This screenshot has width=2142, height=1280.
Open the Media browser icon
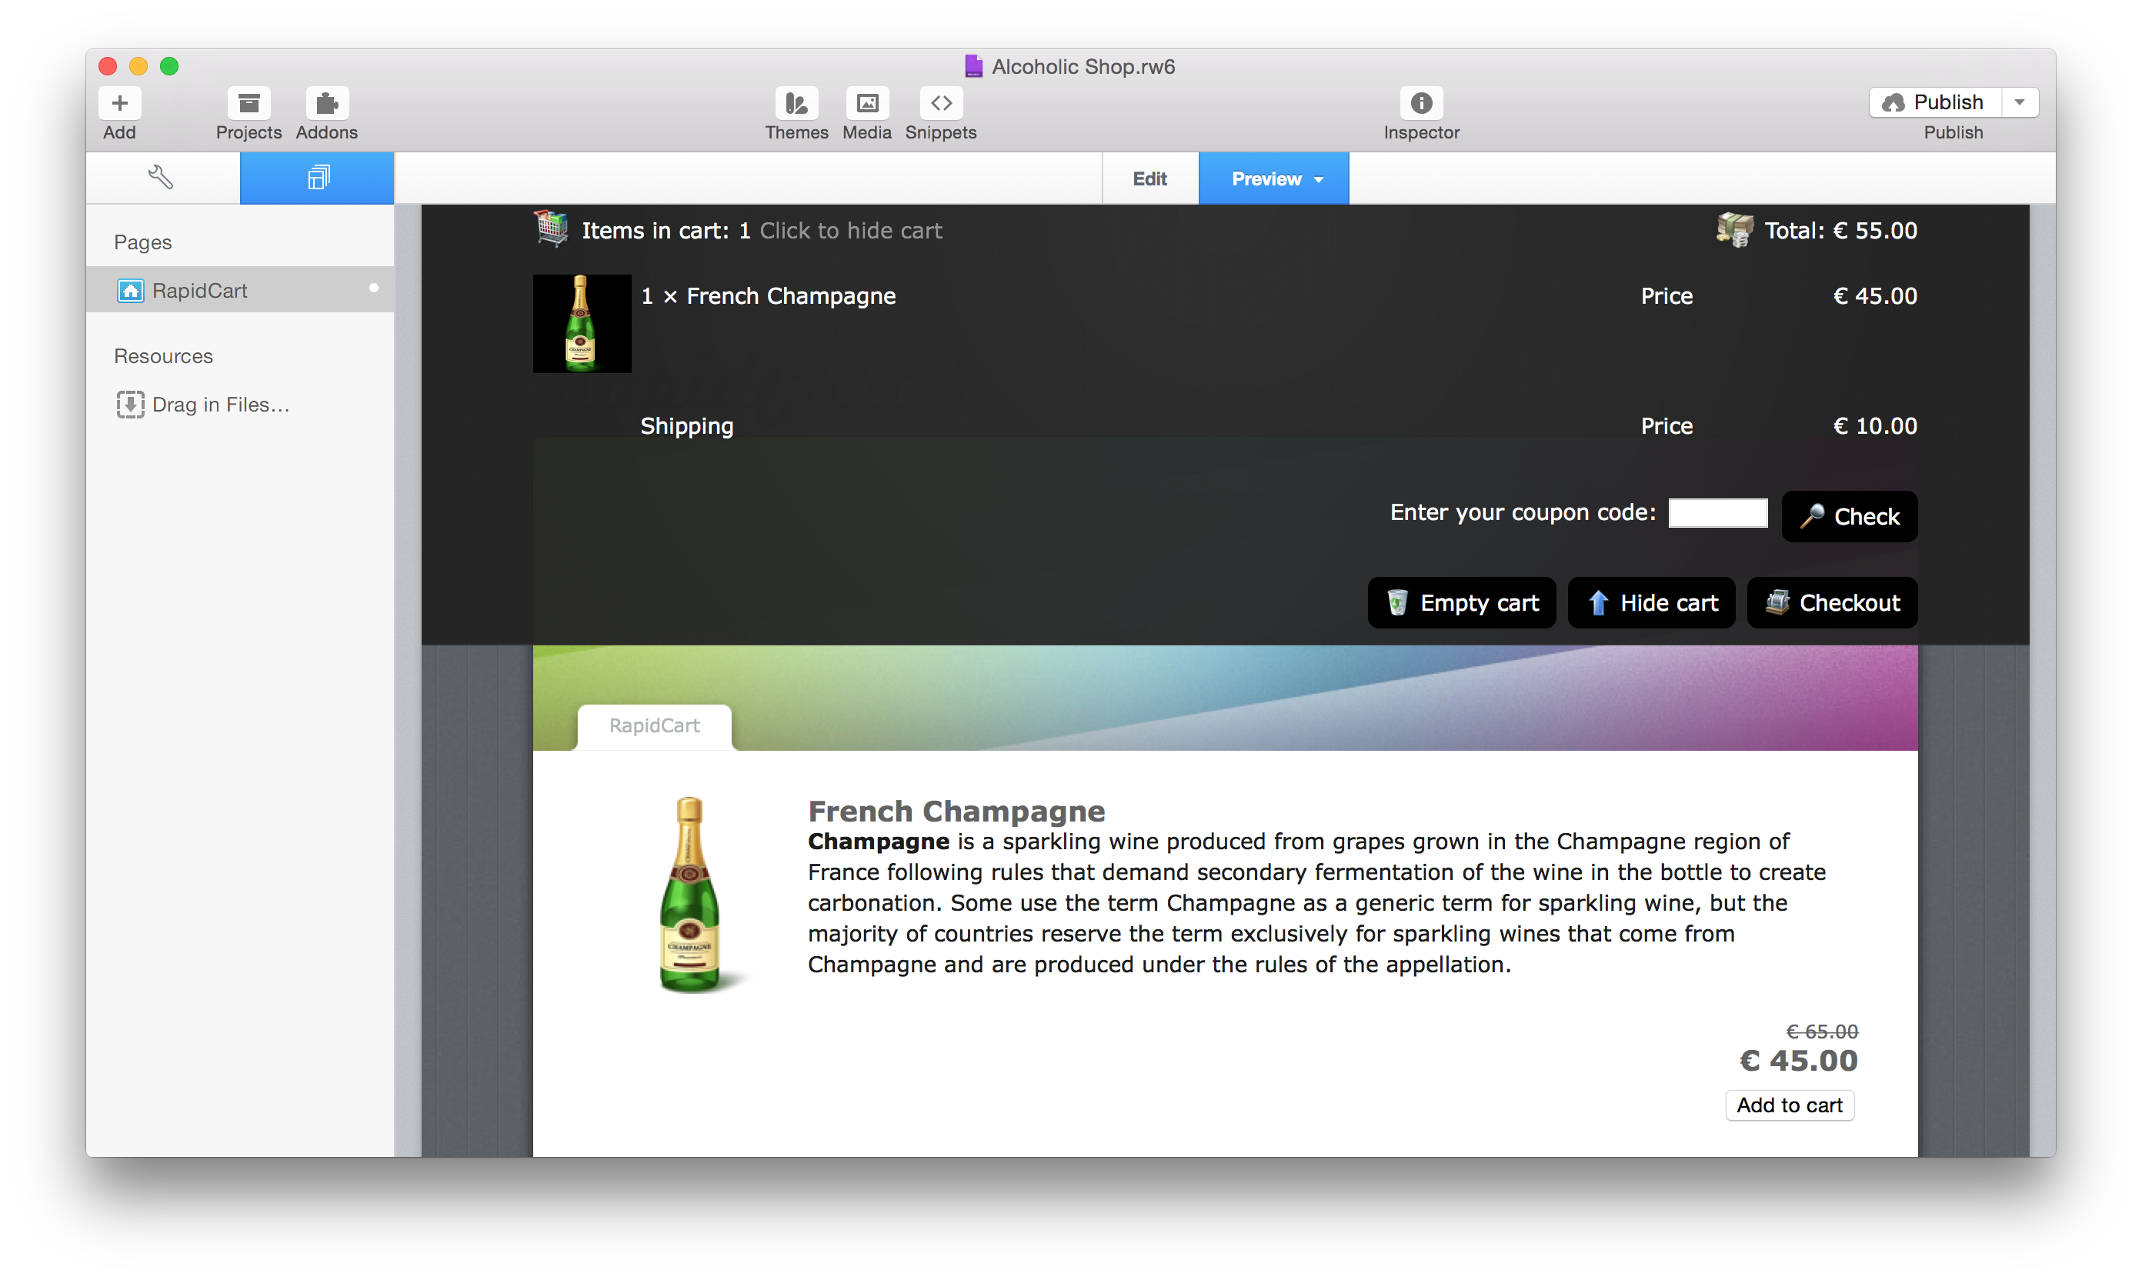[866, 104]
